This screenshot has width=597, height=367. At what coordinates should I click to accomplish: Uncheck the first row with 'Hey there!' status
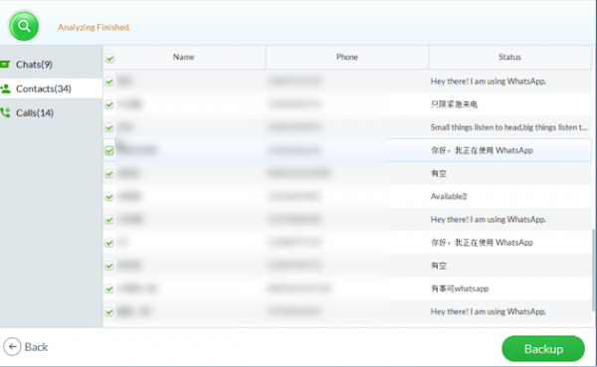[x=109, y=82]
